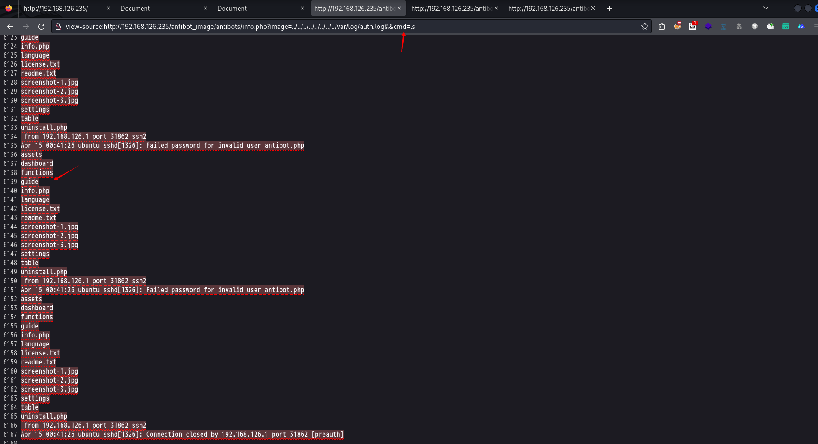818x444 pixels.
Task: Open the FoxyProxy fox extension icon
Action: pos(677,26)
